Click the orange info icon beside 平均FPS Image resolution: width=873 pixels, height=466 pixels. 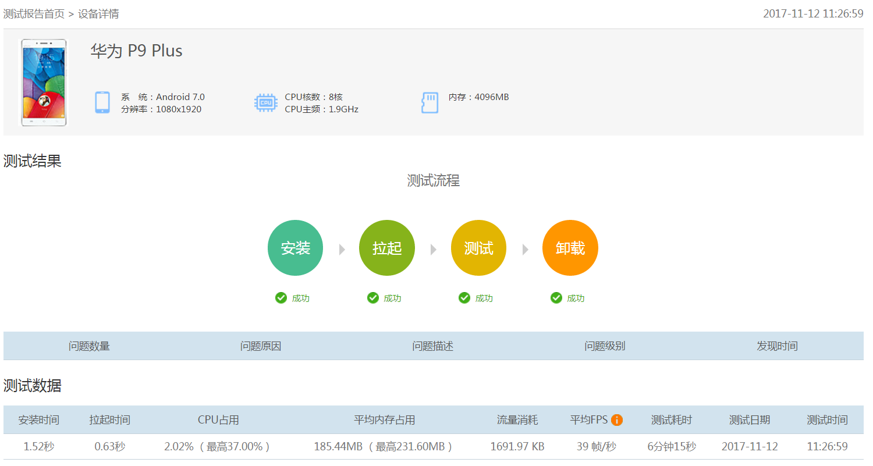[617, 420]
